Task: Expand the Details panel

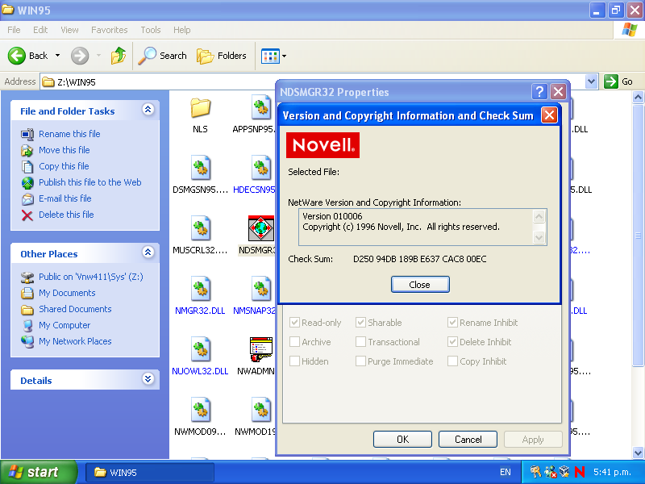Action: click(148, 379)
